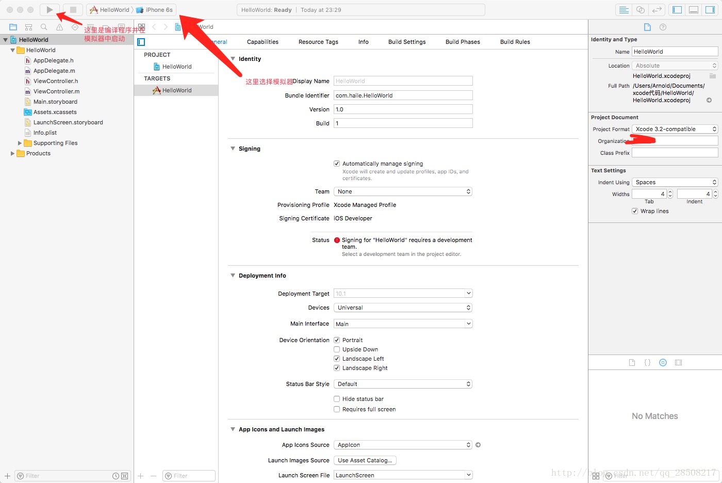The image size is (722, 483).
Task: Open the Devices dropdown showing Universal
Action: 403,308
